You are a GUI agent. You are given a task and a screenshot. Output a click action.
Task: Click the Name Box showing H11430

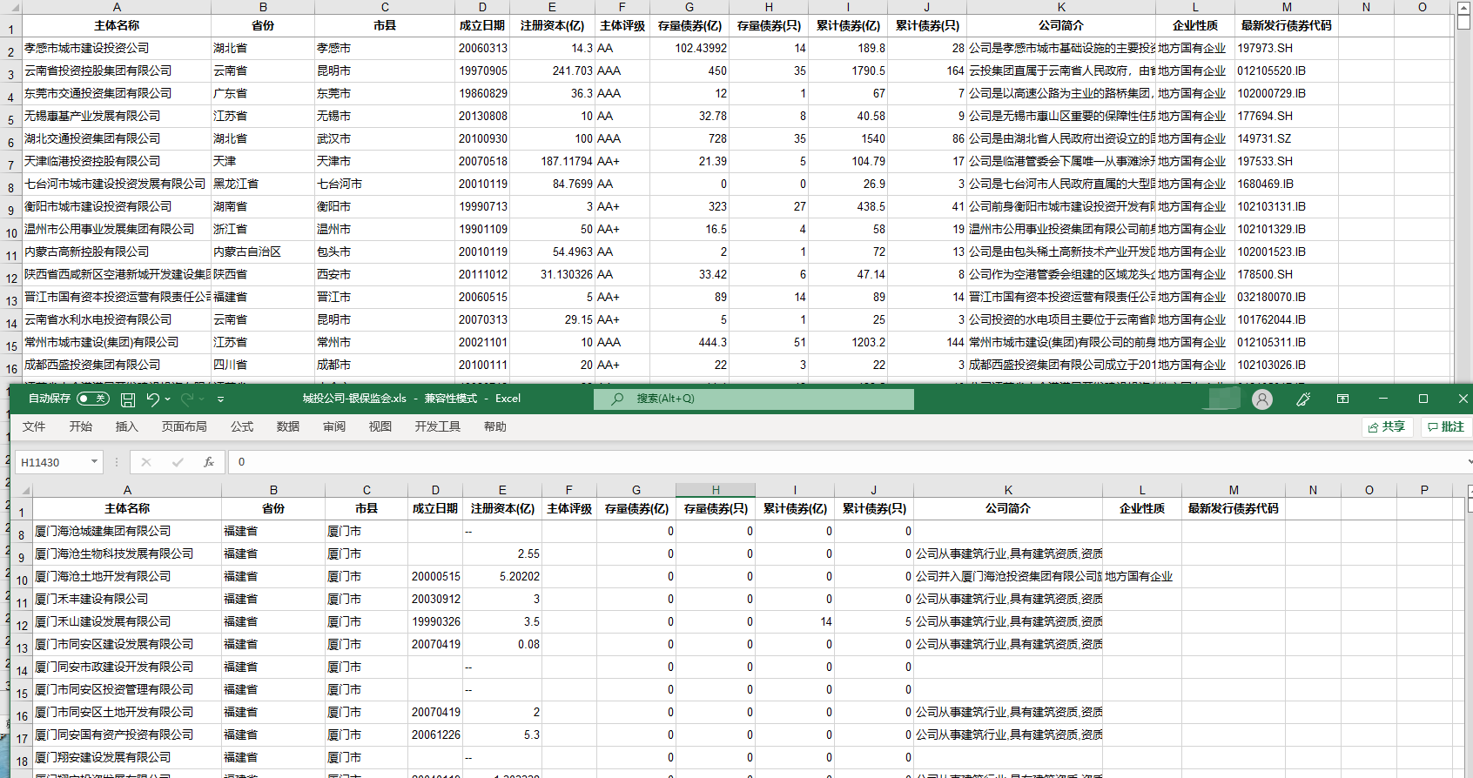tap(52, 462)
